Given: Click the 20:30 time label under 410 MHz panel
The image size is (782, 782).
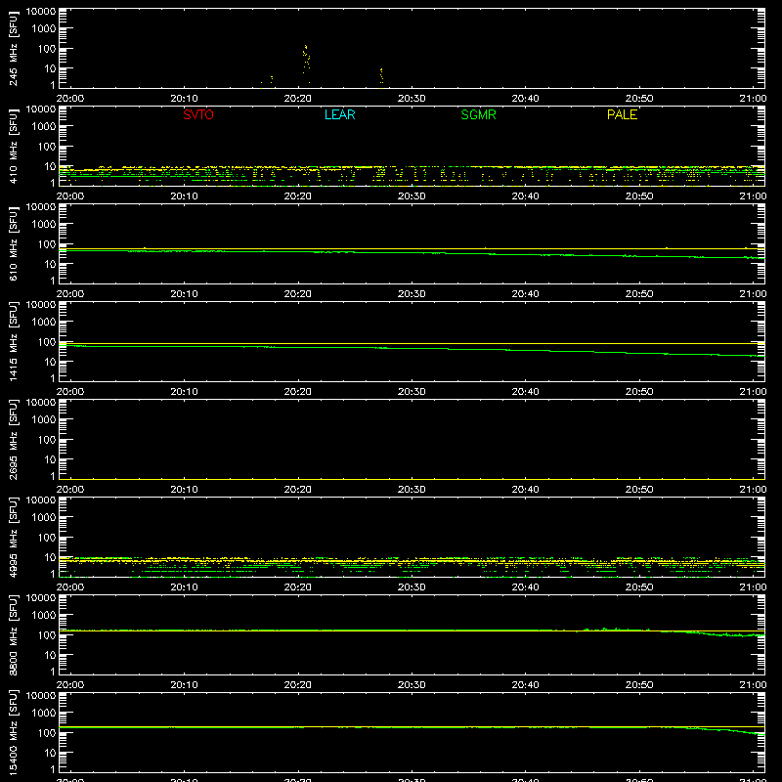Looking at the screenshot, I should 412,196.
